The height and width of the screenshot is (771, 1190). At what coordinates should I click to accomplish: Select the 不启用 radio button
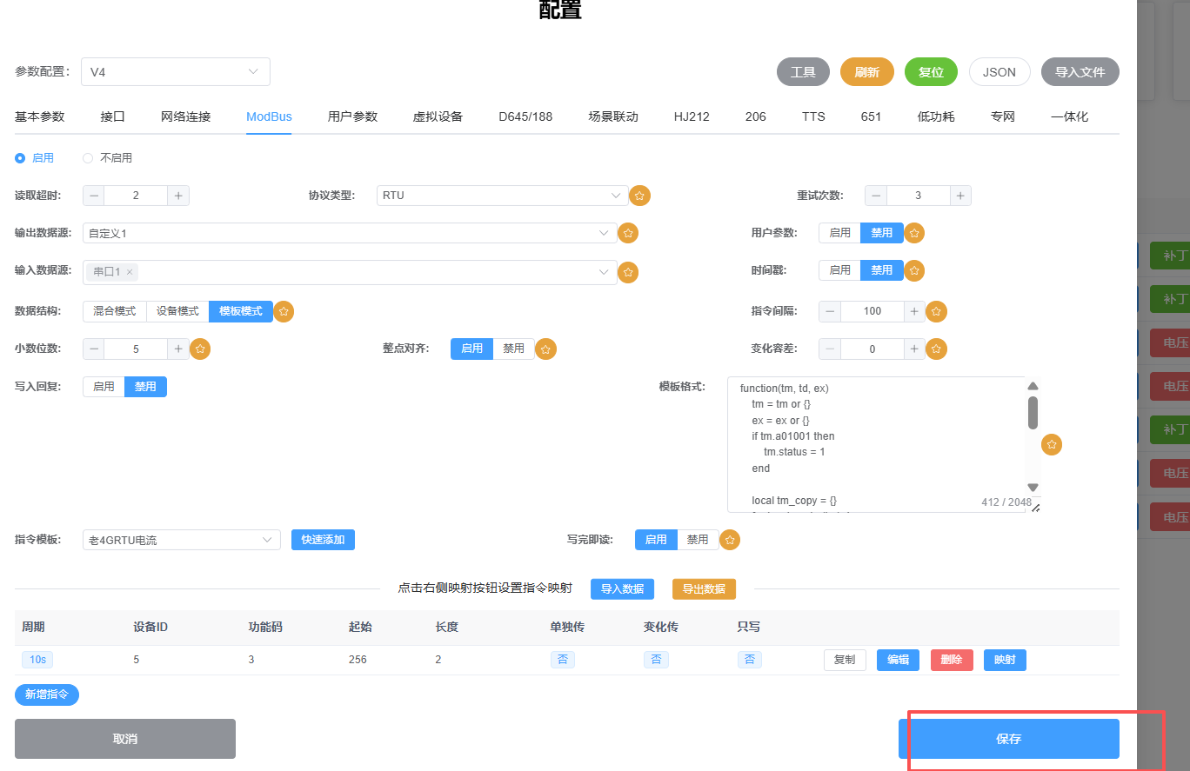pos(88,158)
